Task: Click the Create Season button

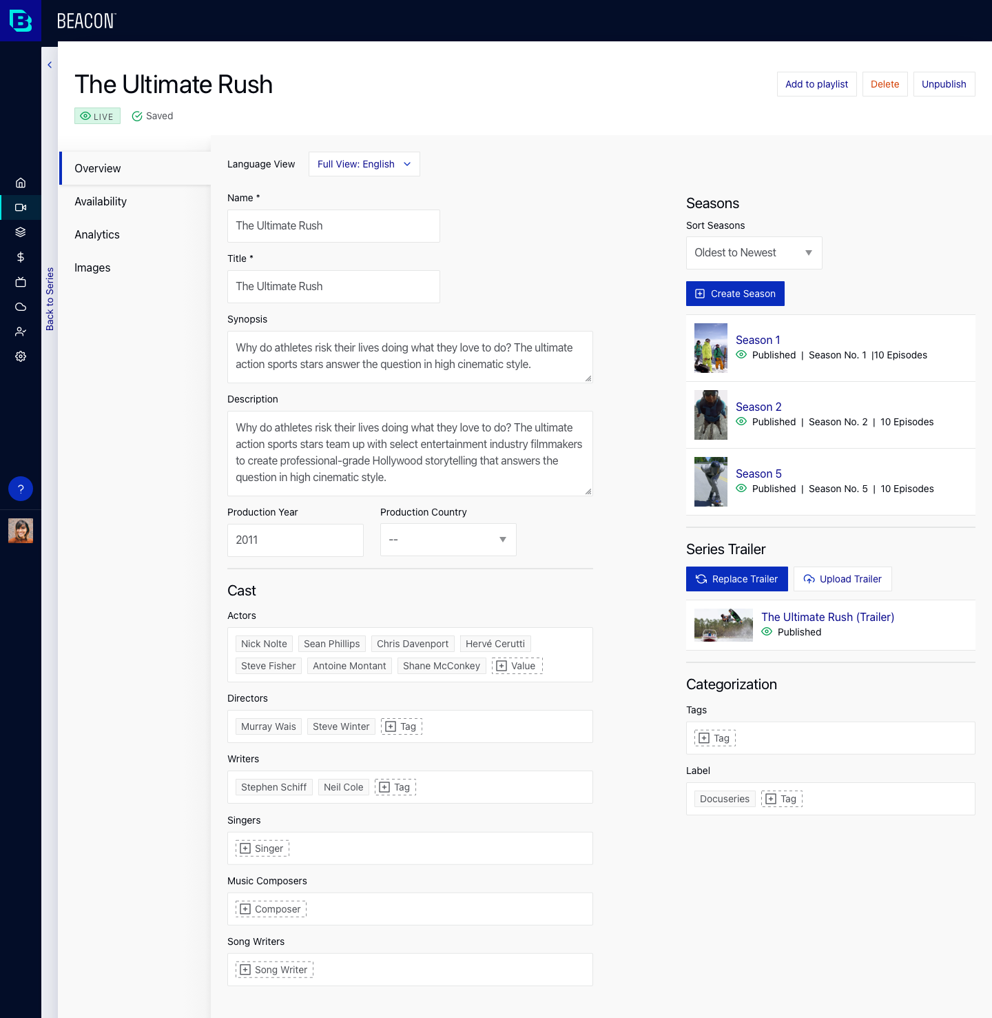Action: pyautogui.click(x=735, y=294)
